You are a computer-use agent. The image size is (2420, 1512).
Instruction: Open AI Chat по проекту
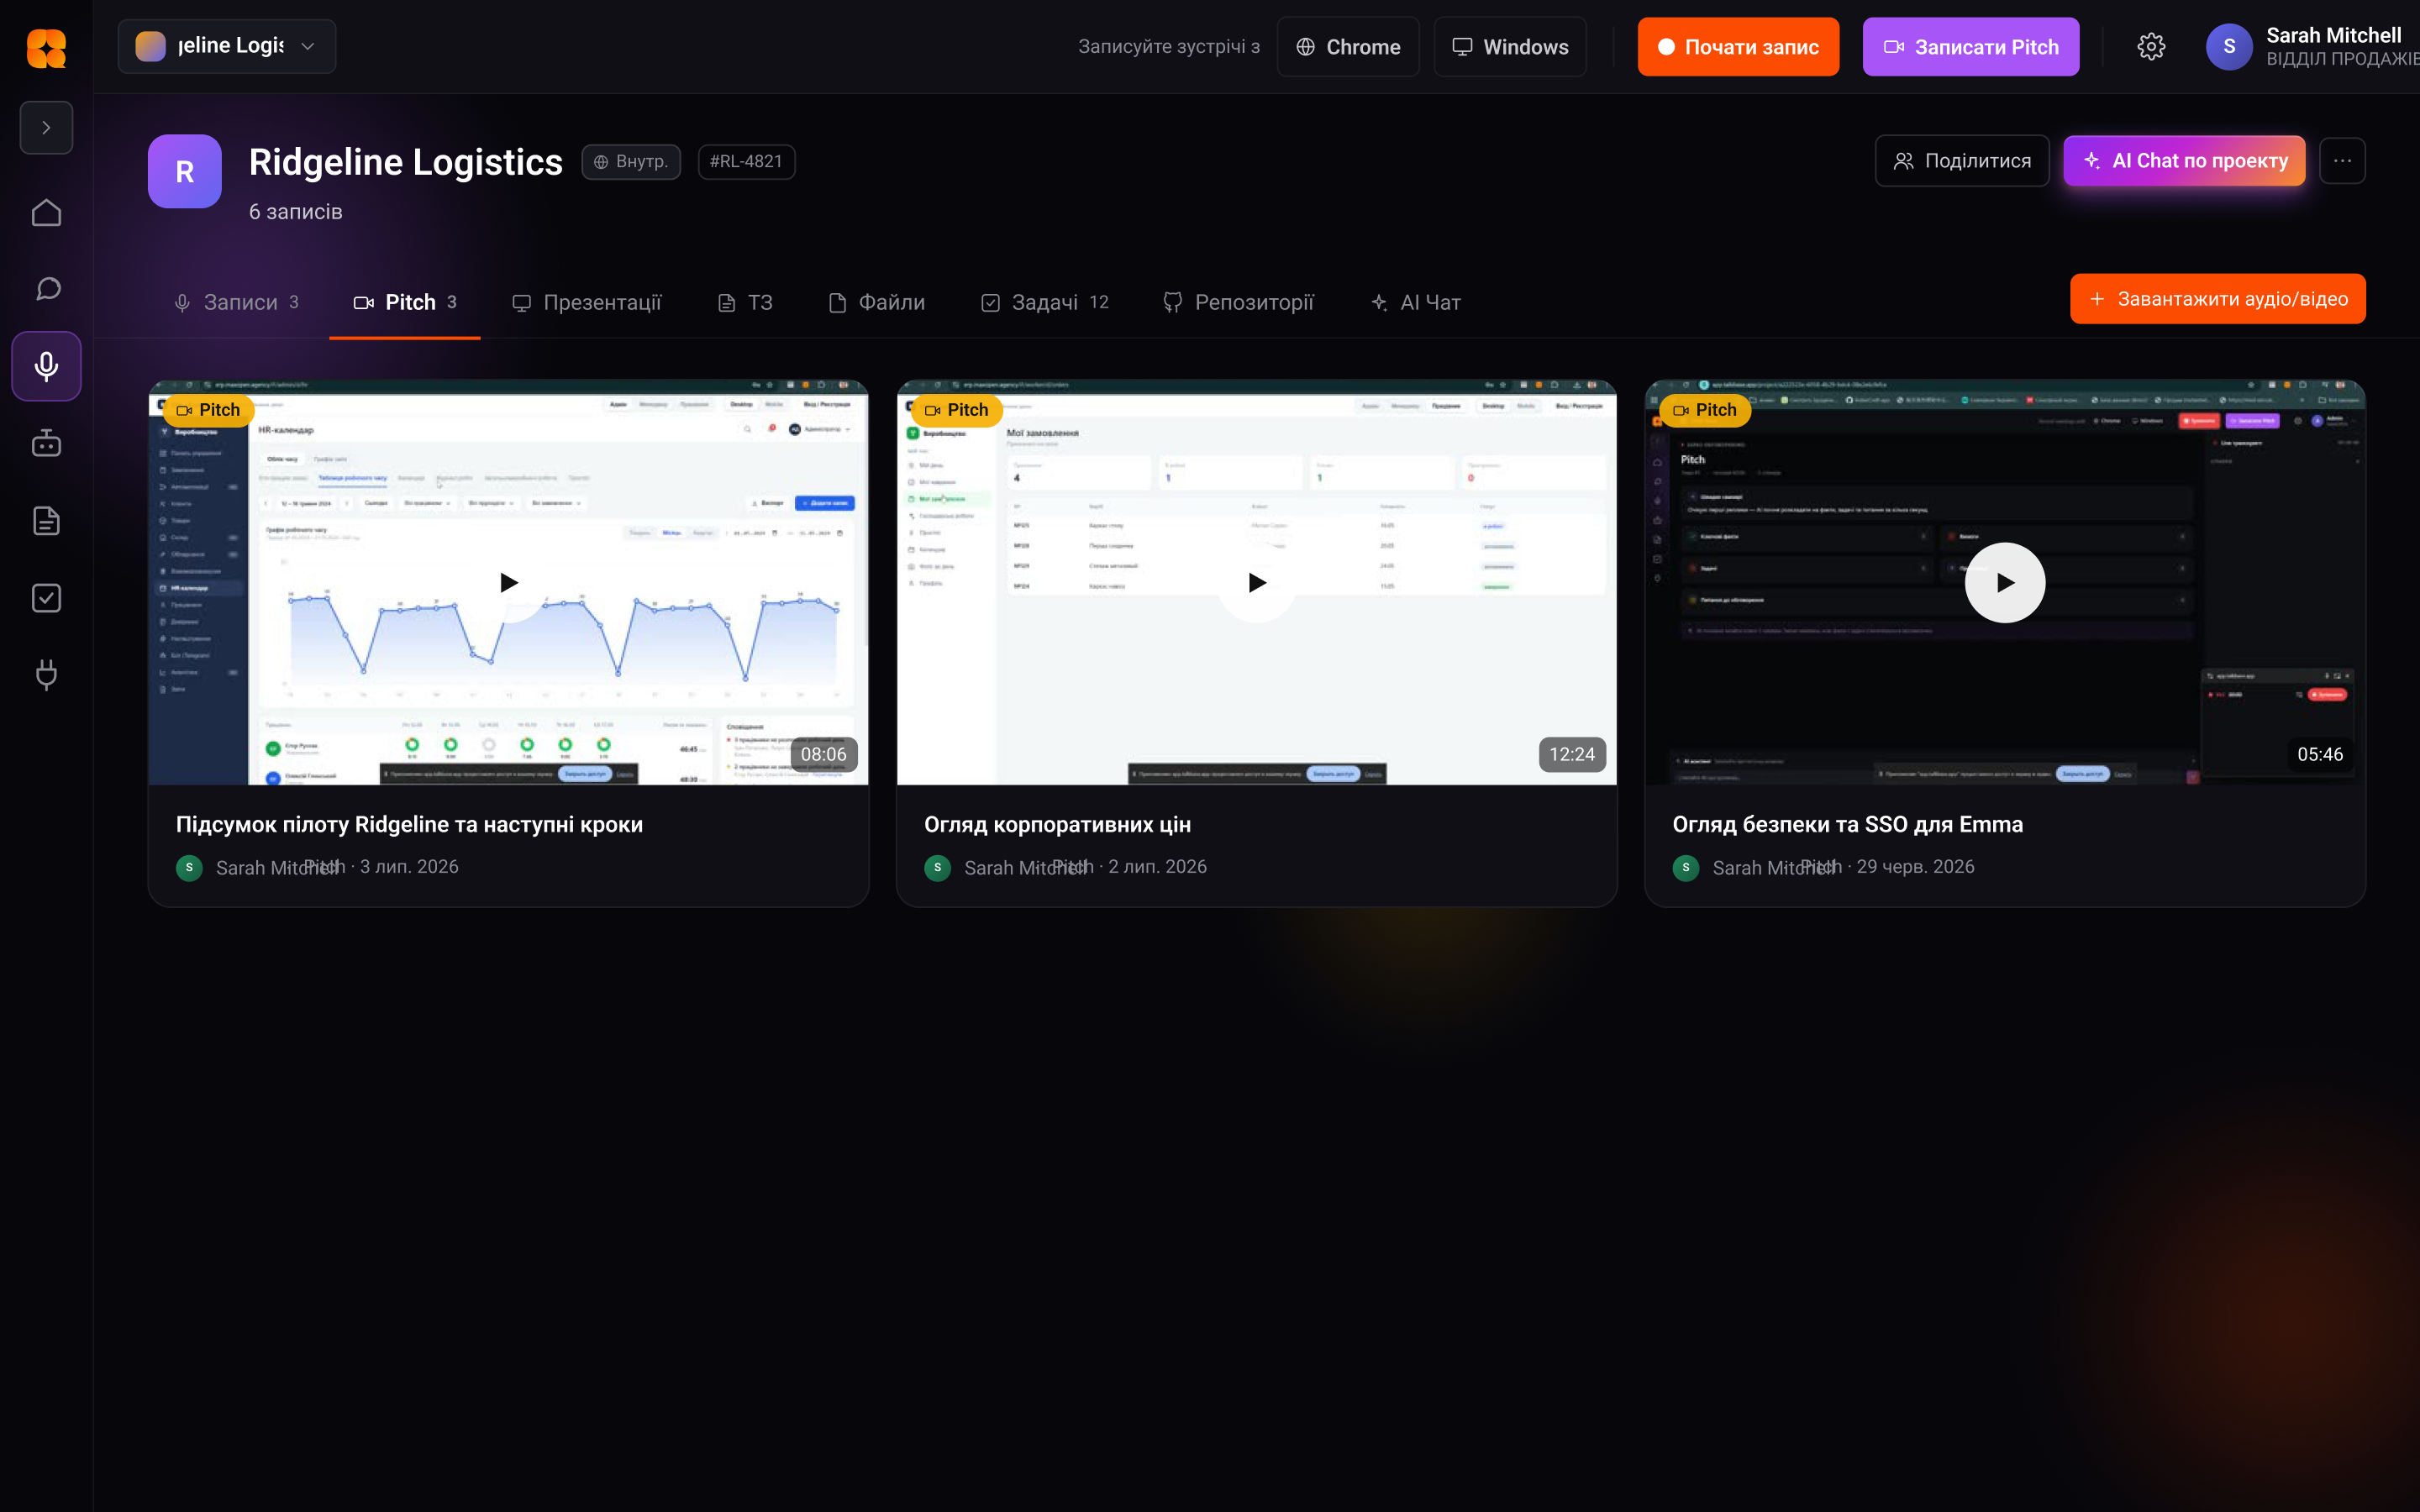2184,161
